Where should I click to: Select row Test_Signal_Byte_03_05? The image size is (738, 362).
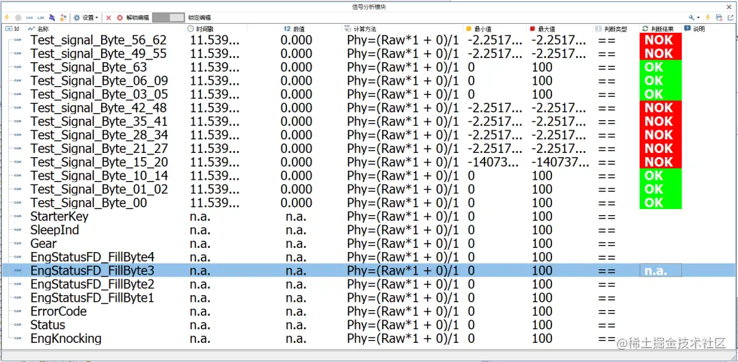(368, 95)
